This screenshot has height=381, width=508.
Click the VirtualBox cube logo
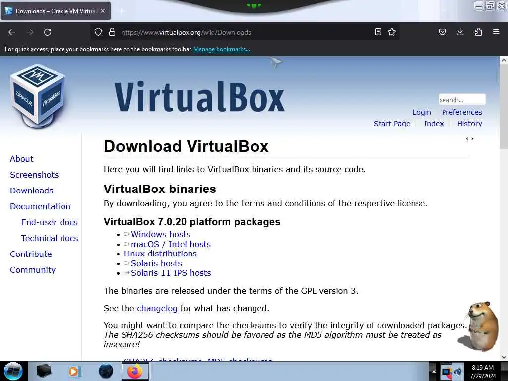pyautogui.click(x=38, y=96)
